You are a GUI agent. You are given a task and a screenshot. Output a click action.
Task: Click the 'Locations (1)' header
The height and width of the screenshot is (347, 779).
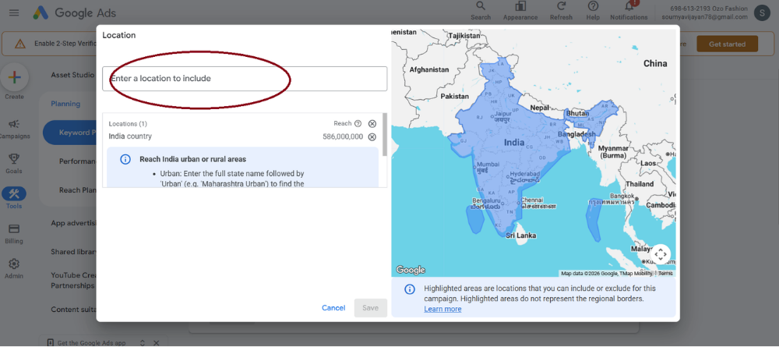tap(128, 124)
